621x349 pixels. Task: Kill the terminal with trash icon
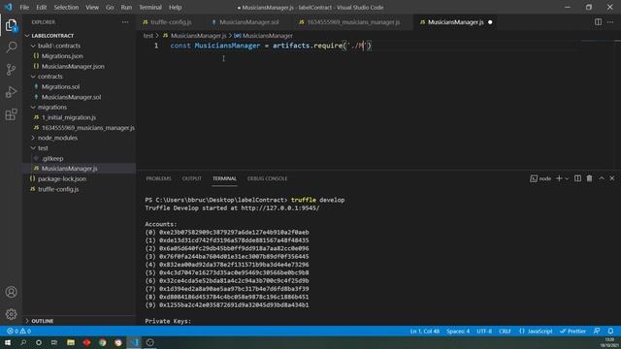[x=589, y=178]
